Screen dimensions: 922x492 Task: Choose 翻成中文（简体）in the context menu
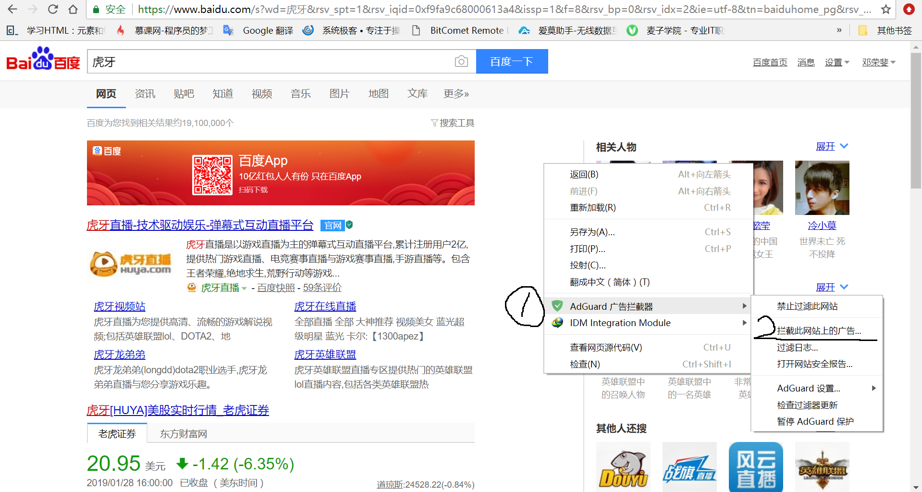(649, 282)
